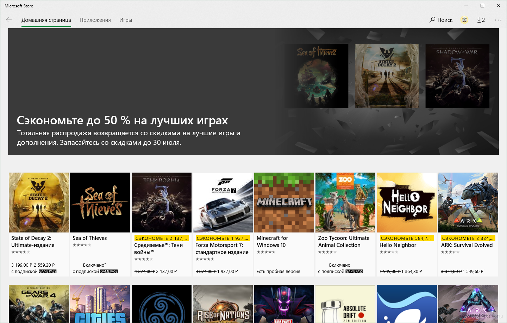Open Cities tile in bottom row
Screen dimensions: 507x323
(100, 304)
